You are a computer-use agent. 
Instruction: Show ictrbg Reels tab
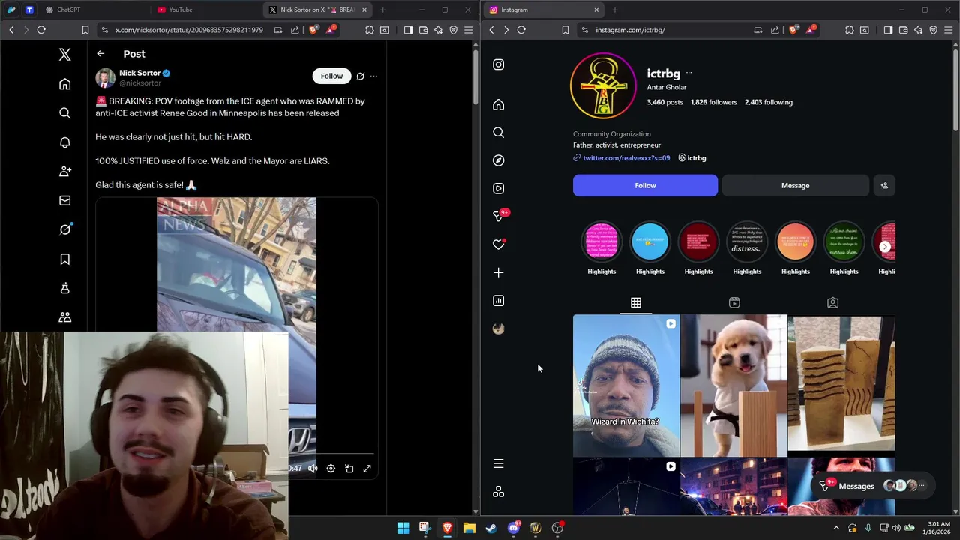pos(734,302)
